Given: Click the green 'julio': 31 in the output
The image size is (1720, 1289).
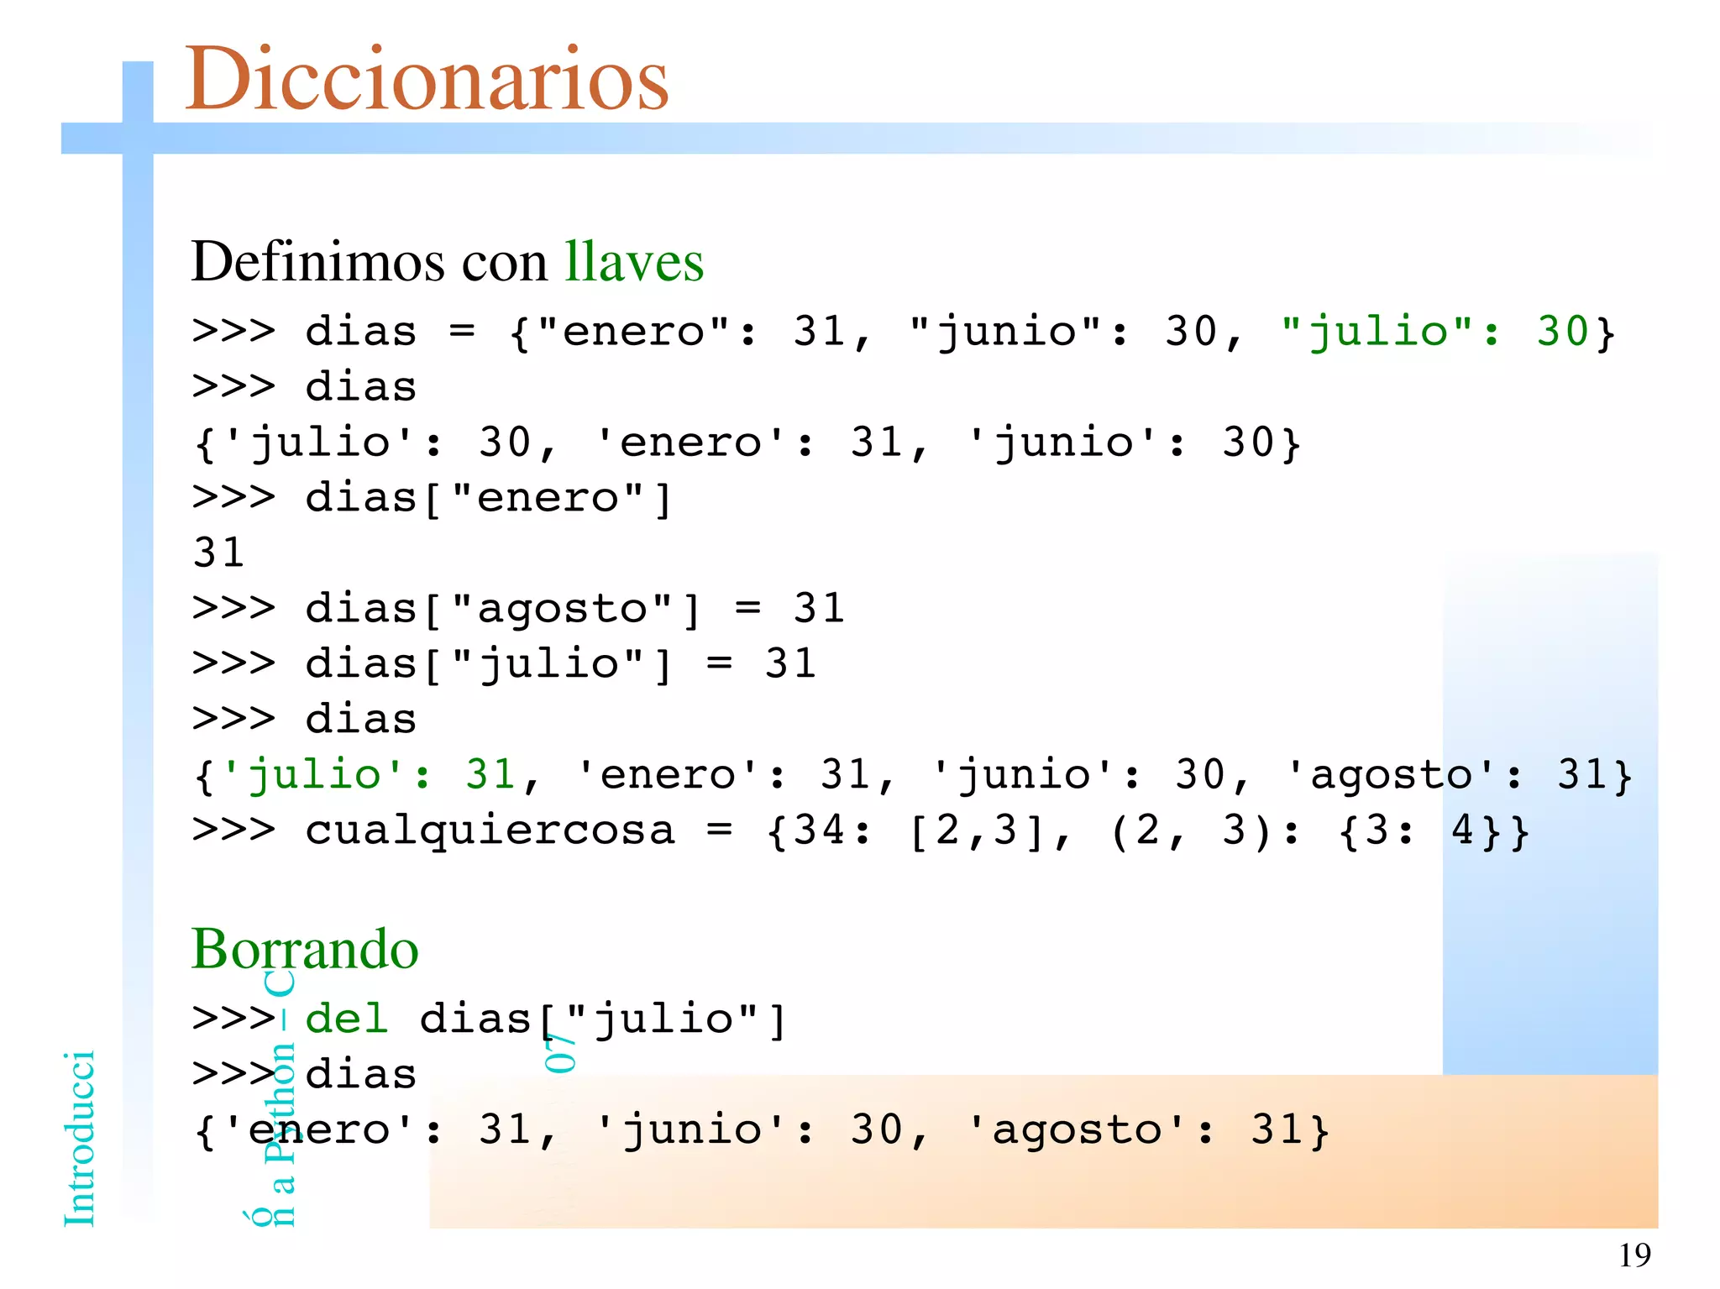Looking at the screenshot, I should (369, 774).
